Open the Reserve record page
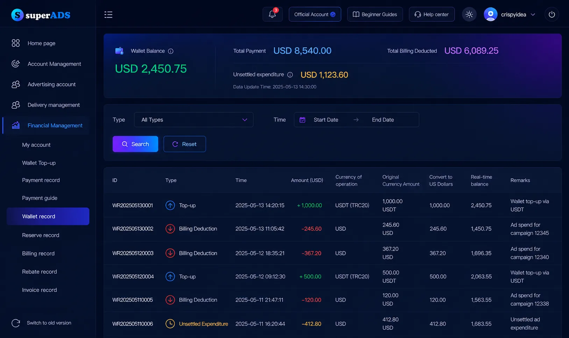Screen dimensions: 569x338 point(41,235)
